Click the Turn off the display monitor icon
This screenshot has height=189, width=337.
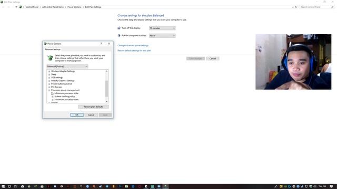(x=119, y=28)
